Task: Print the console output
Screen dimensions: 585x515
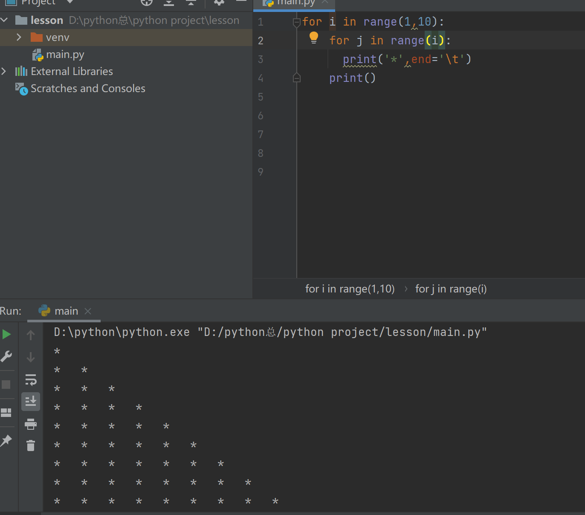Action: [x=31, y=424]
